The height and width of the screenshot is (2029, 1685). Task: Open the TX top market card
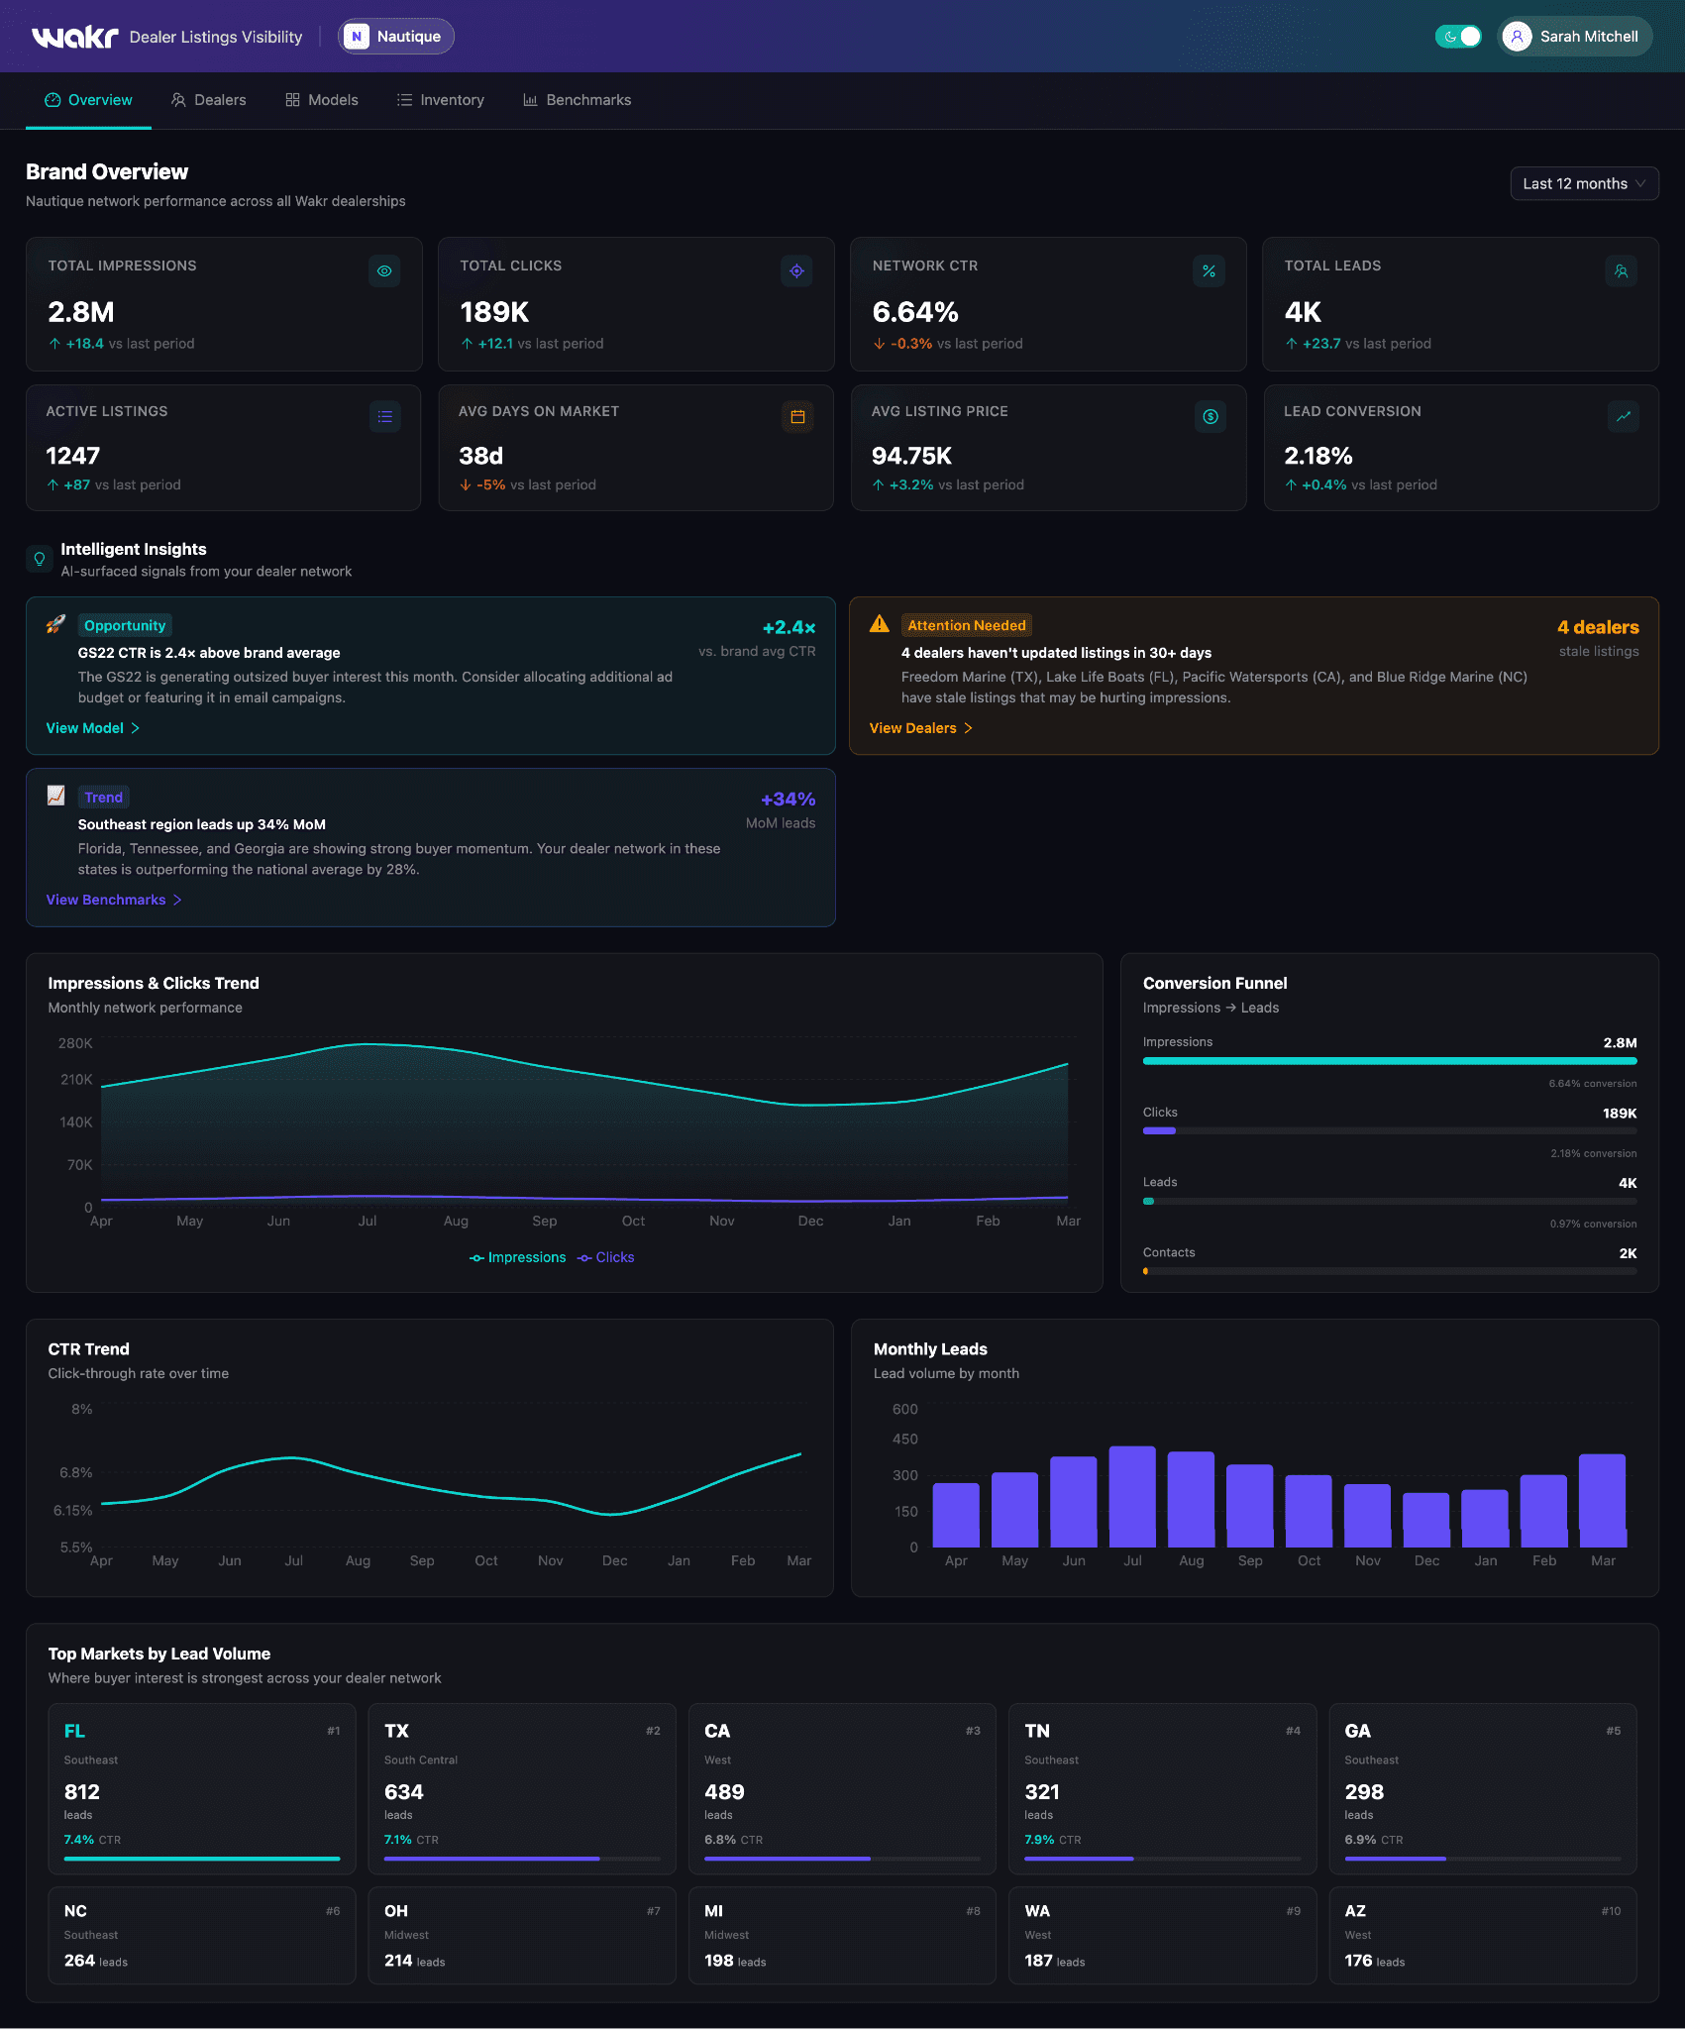(522, 1789)
